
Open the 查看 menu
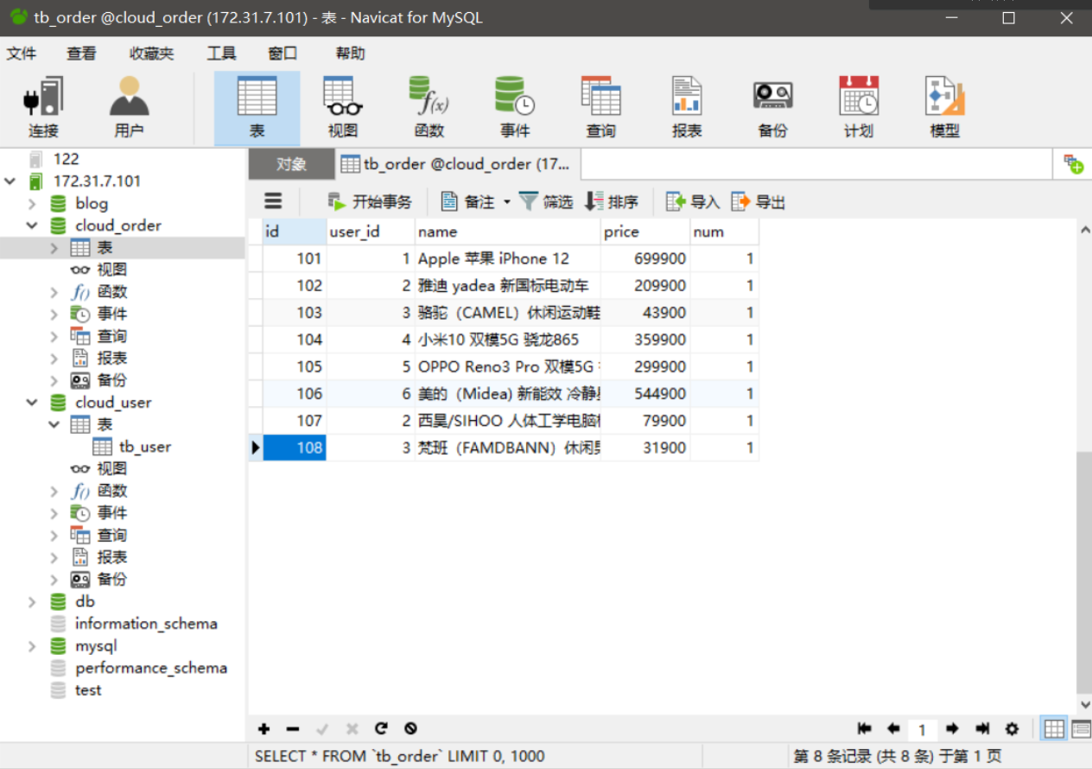point(81,54)
